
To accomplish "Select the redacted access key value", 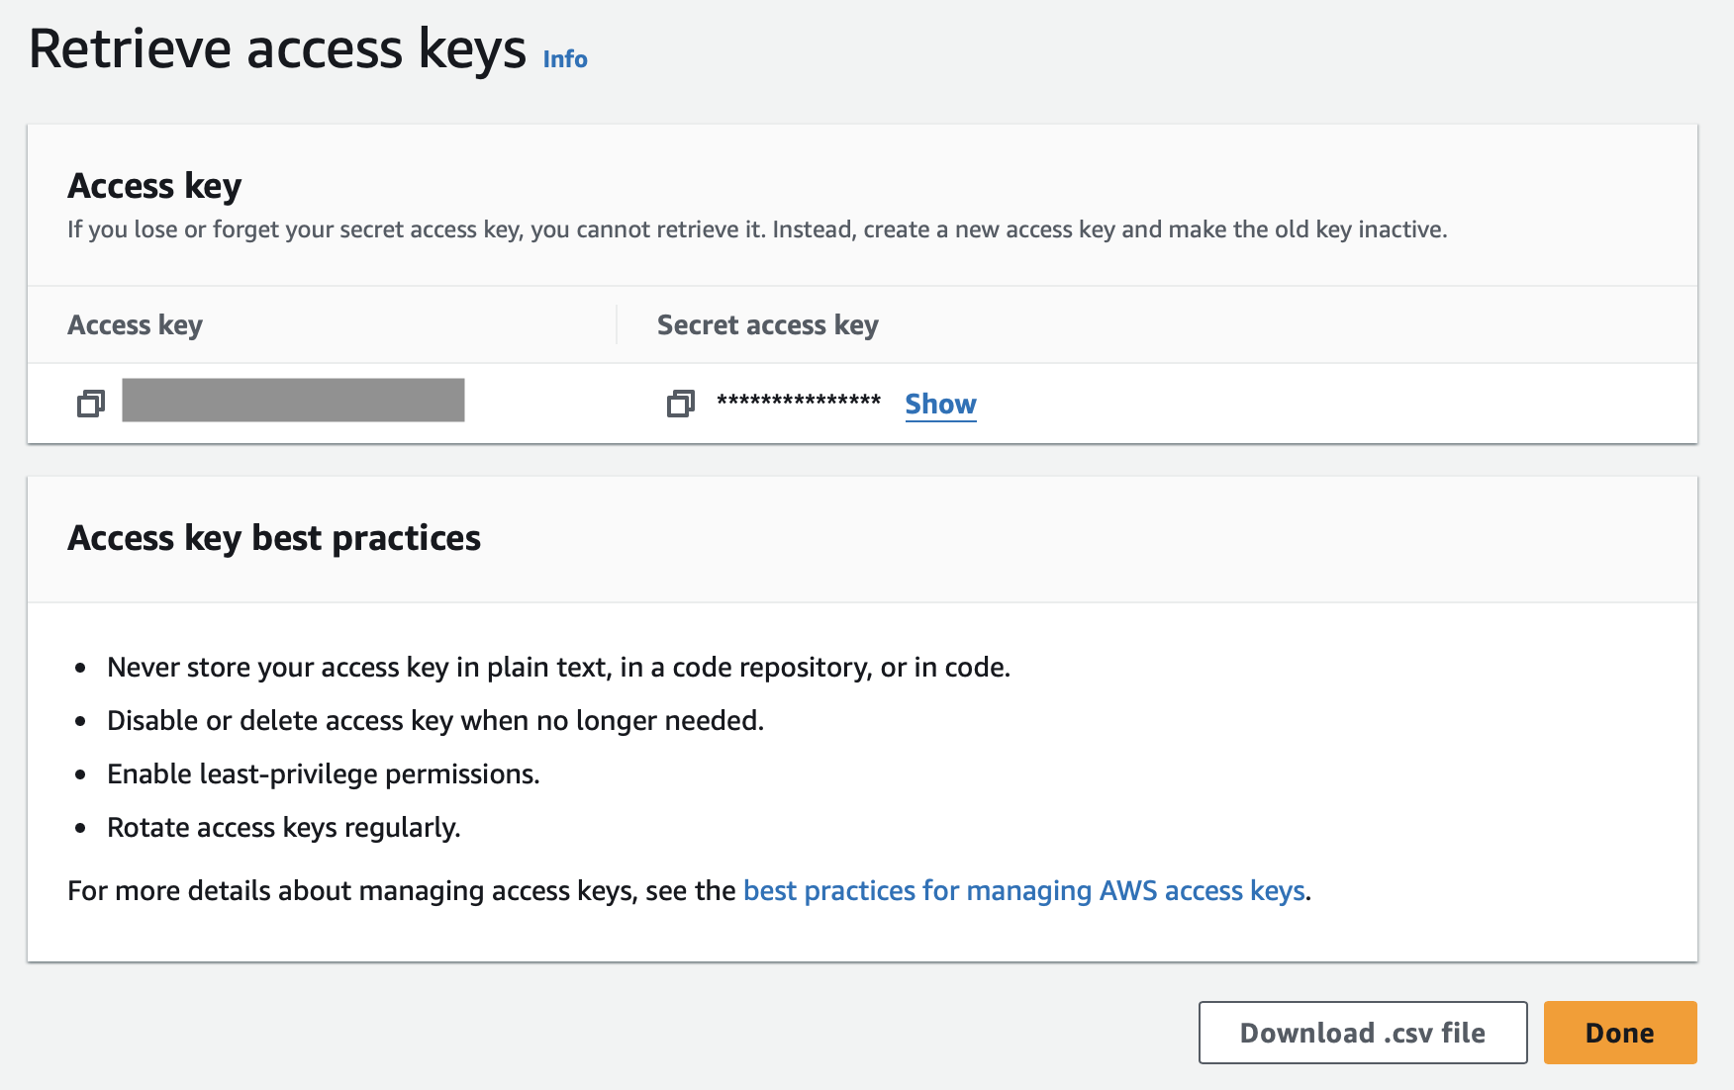I will point(293,400).
